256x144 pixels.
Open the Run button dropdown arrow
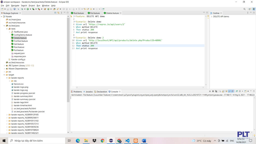pos(30,9)
